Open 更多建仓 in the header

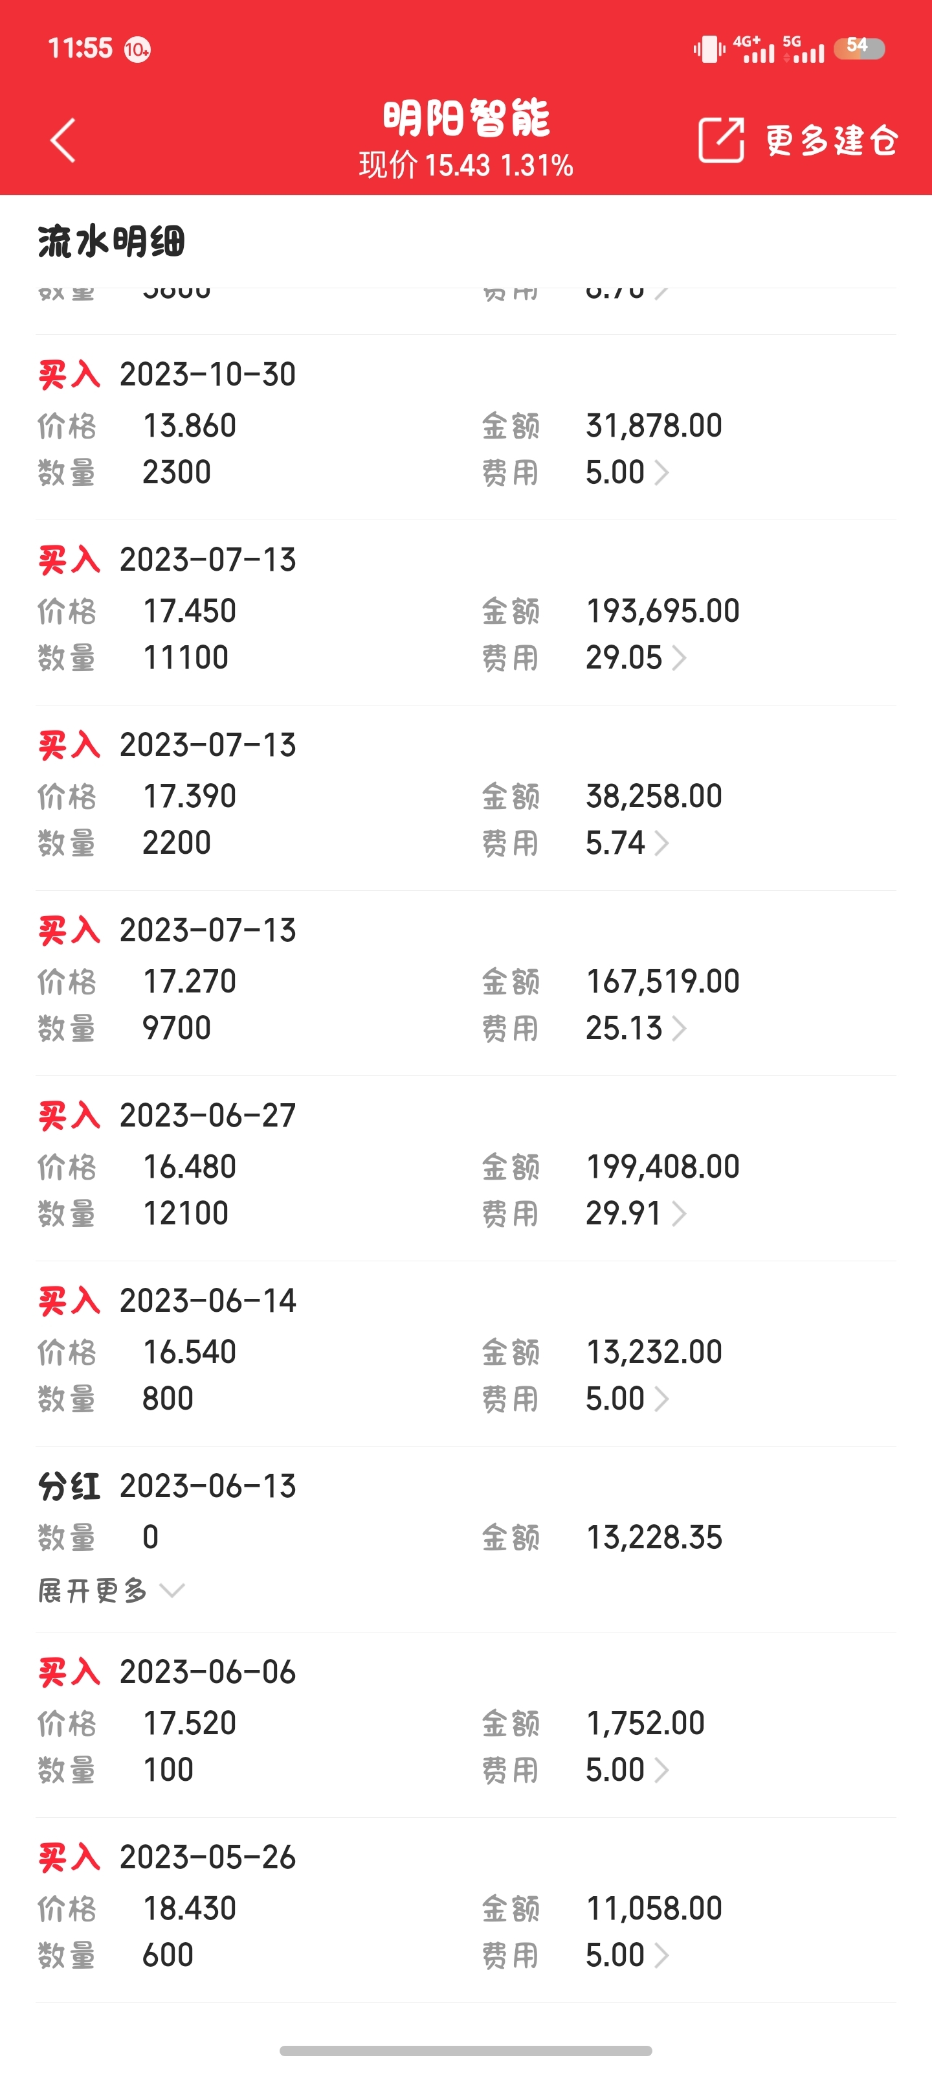[830, 141]
